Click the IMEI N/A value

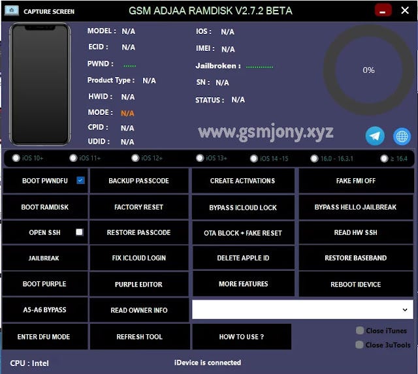point(228,50)
